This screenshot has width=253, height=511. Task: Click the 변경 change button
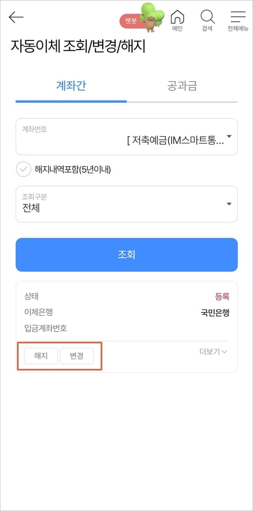76,356
